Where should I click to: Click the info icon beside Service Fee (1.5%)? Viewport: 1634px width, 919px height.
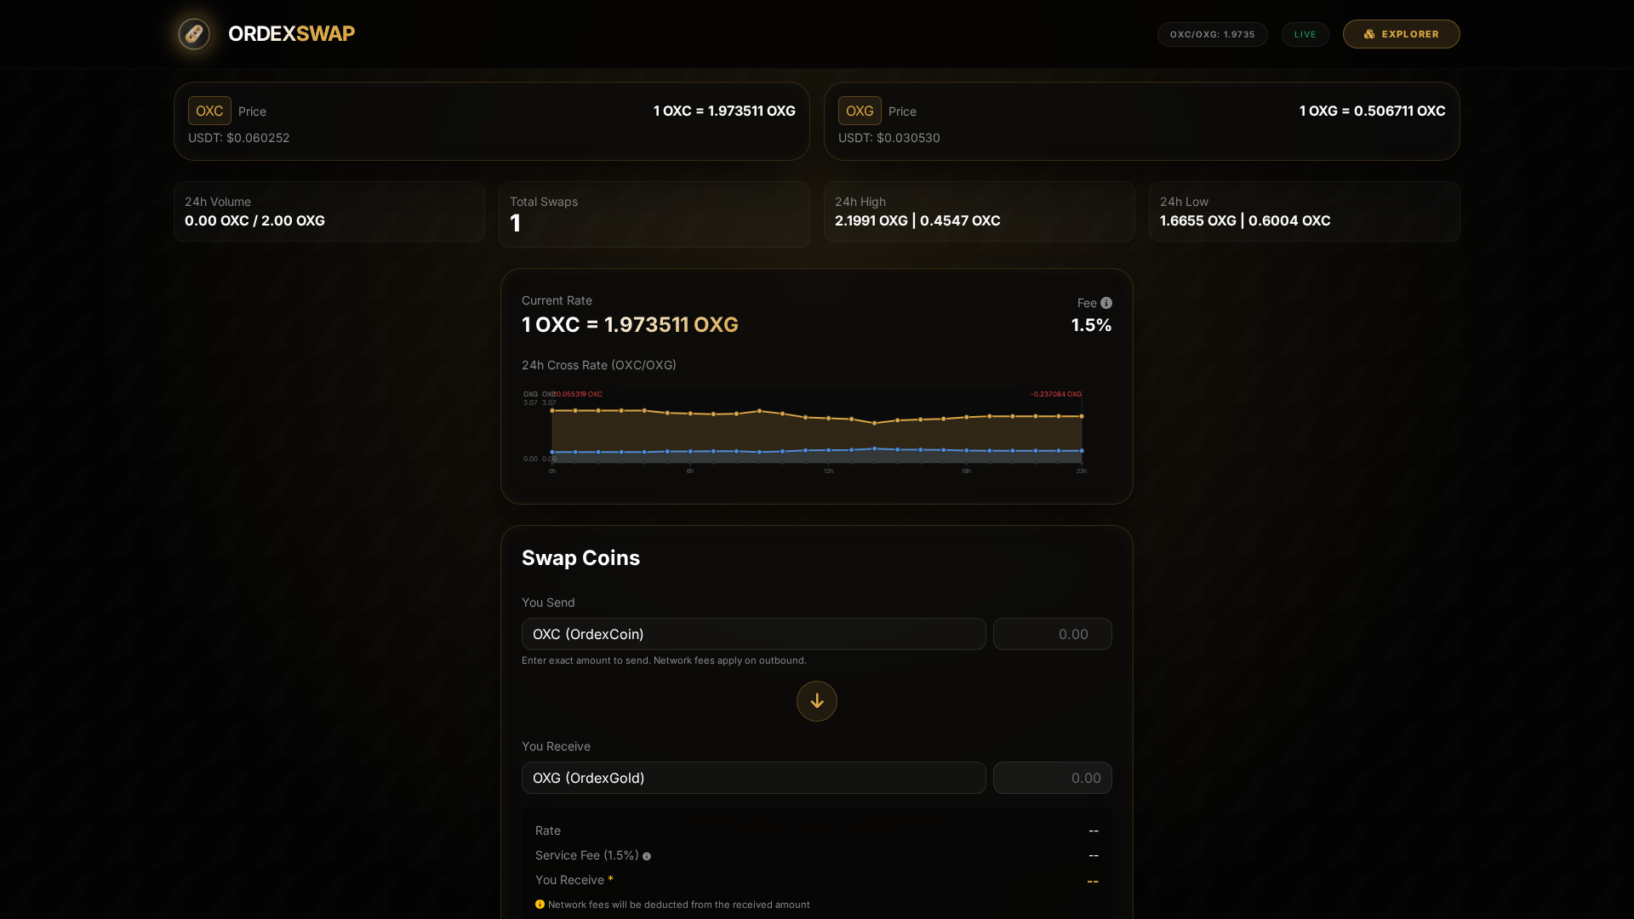pyautogui.click(x=647, y=856)
